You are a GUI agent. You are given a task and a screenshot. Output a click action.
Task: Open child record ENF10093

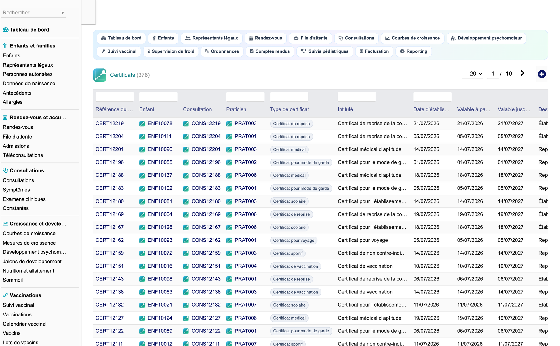pyautogui.click(x=160, y=240)
